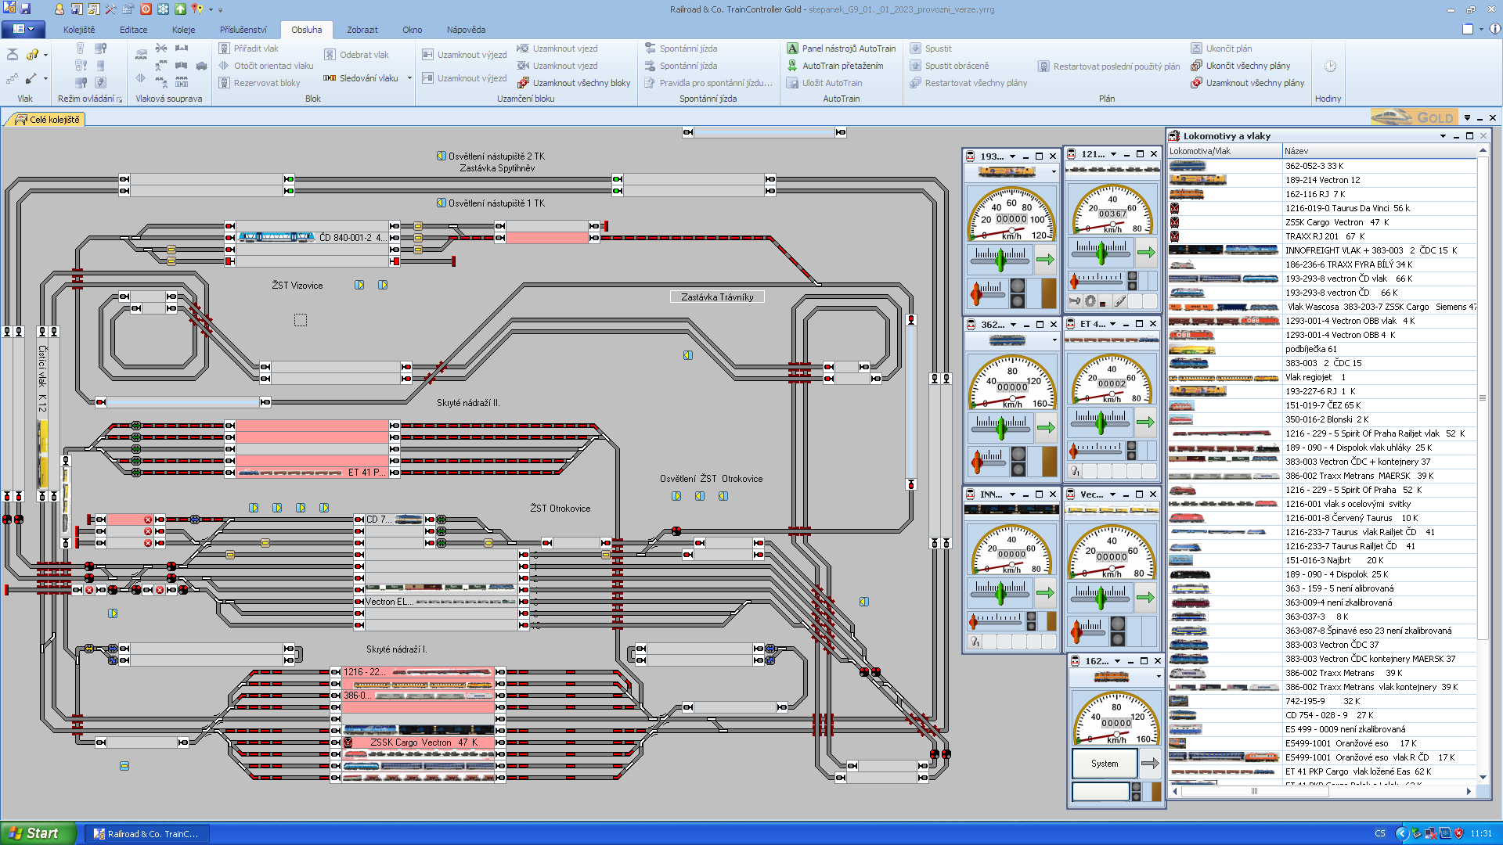Click the Sledování vlaku train tracking icon
The height and width of the screenshot is (845, 1503).
330,78
